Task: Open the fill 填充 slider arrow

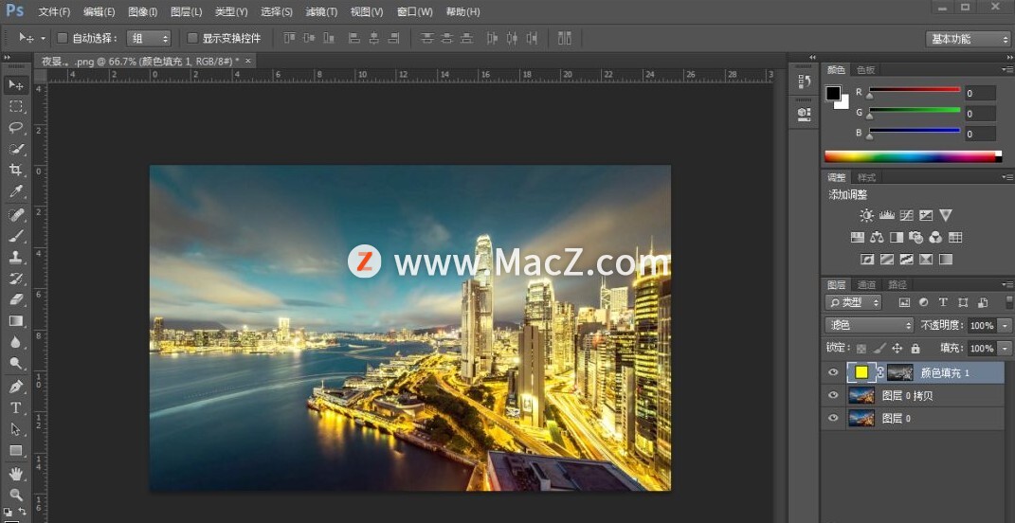Action: [1005, 349]
